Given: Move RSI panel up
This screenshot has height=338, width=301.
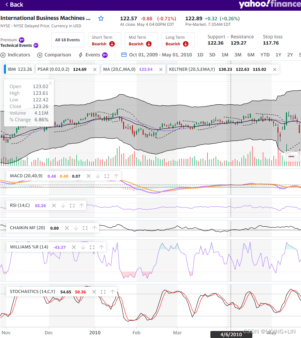Looking at the screenshot, I should (x=81, y=206).
